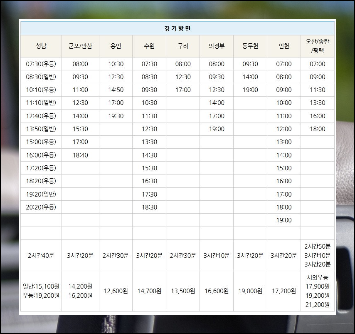Click the '의정부' column header
Screen dimensions: 355x334
(217, 46)
